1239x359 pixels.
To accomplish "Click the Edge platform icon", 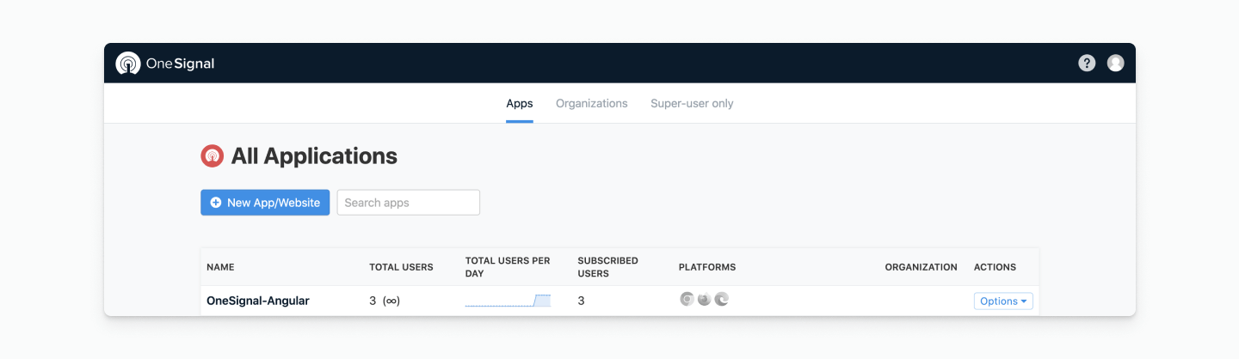I will [x=722, y=300].
